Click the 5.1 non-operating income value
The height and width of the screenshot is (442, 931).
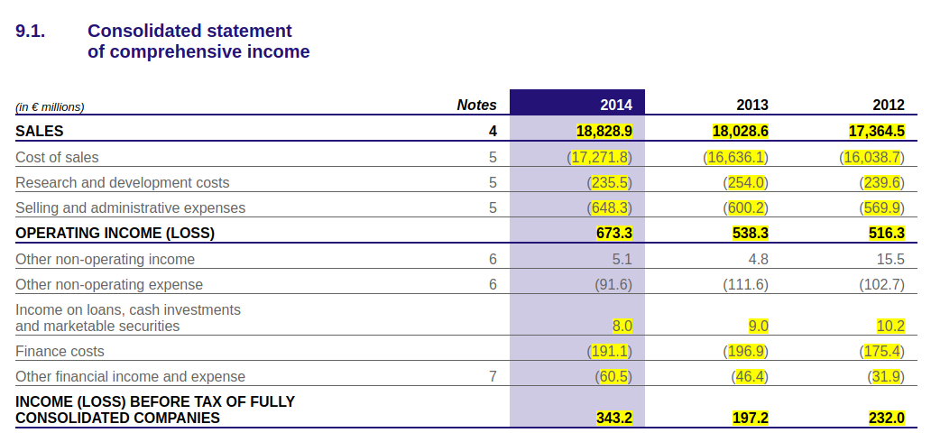[622, 260]
